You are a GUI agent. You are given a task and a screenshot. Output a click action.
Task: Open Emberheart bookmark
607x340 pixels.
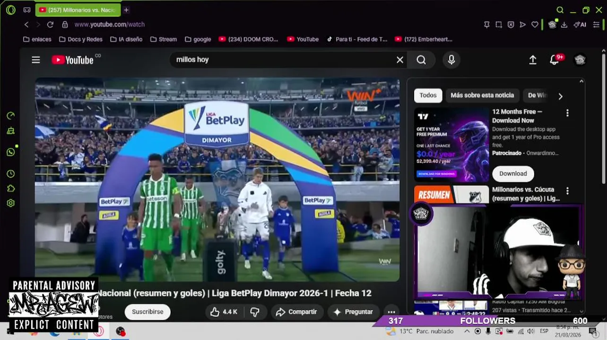pos(424,39)
